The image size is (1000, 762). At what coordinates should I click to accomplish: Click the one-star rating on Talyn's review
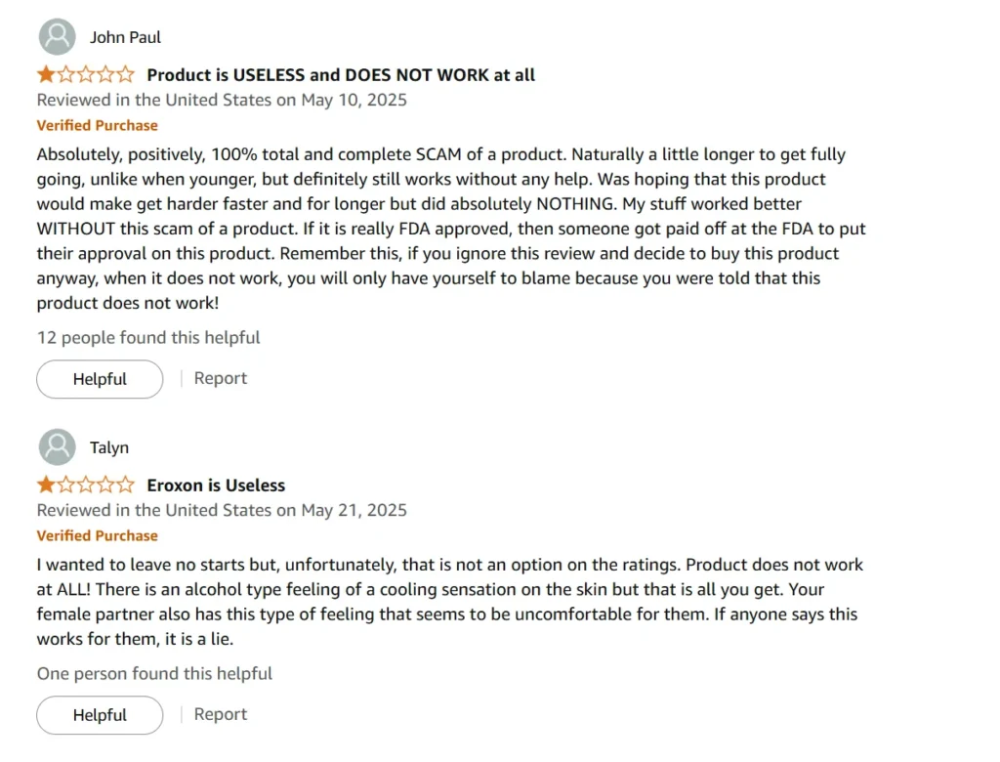point(86,485)
